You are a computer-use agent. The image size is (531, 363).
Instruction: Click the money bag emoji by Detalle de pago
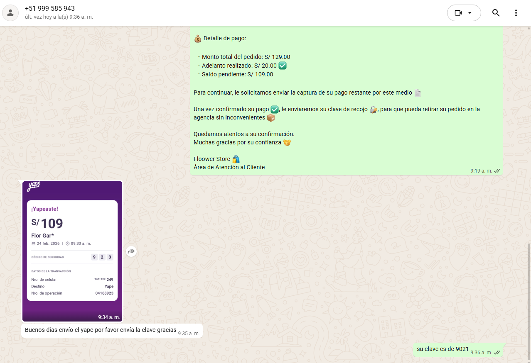point(198,39)
